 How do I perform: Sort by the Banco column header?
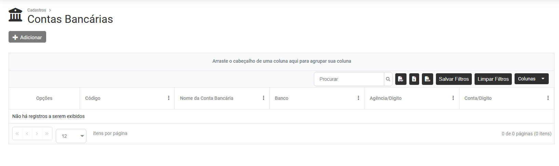282,98
